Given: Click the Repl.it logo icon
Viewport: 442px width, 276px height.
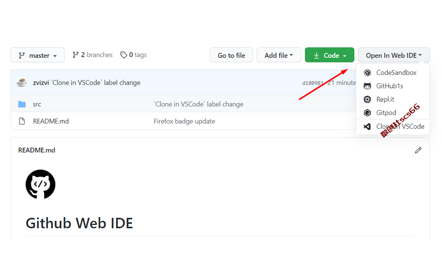Looking at the screenshot, I should [x=367, y=99].
